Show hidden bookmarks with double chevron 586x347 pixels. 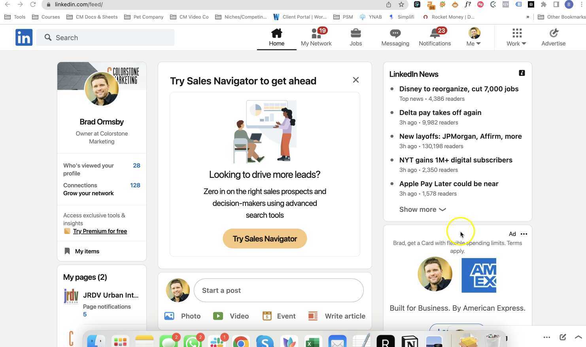[x=527, y=17]
